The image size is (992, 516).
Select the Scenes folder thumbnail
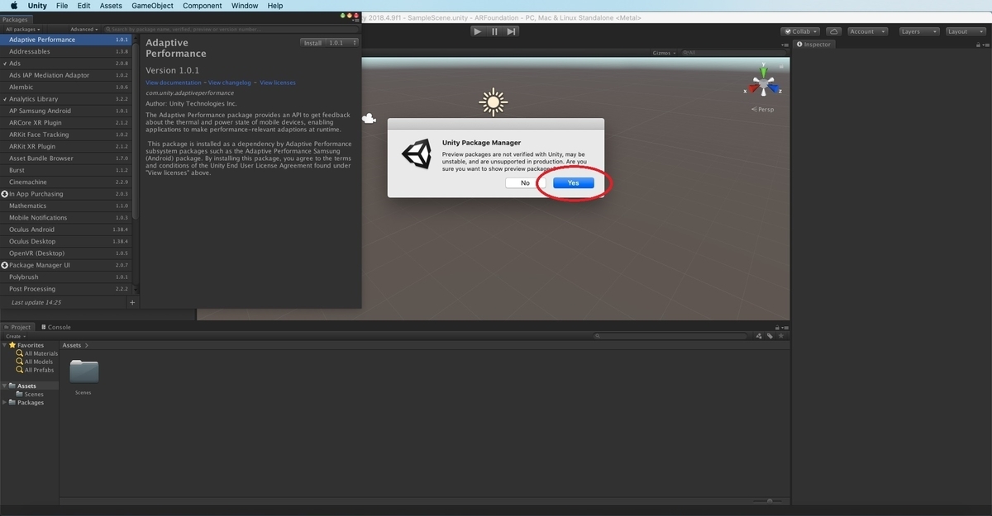click(83, 372)
